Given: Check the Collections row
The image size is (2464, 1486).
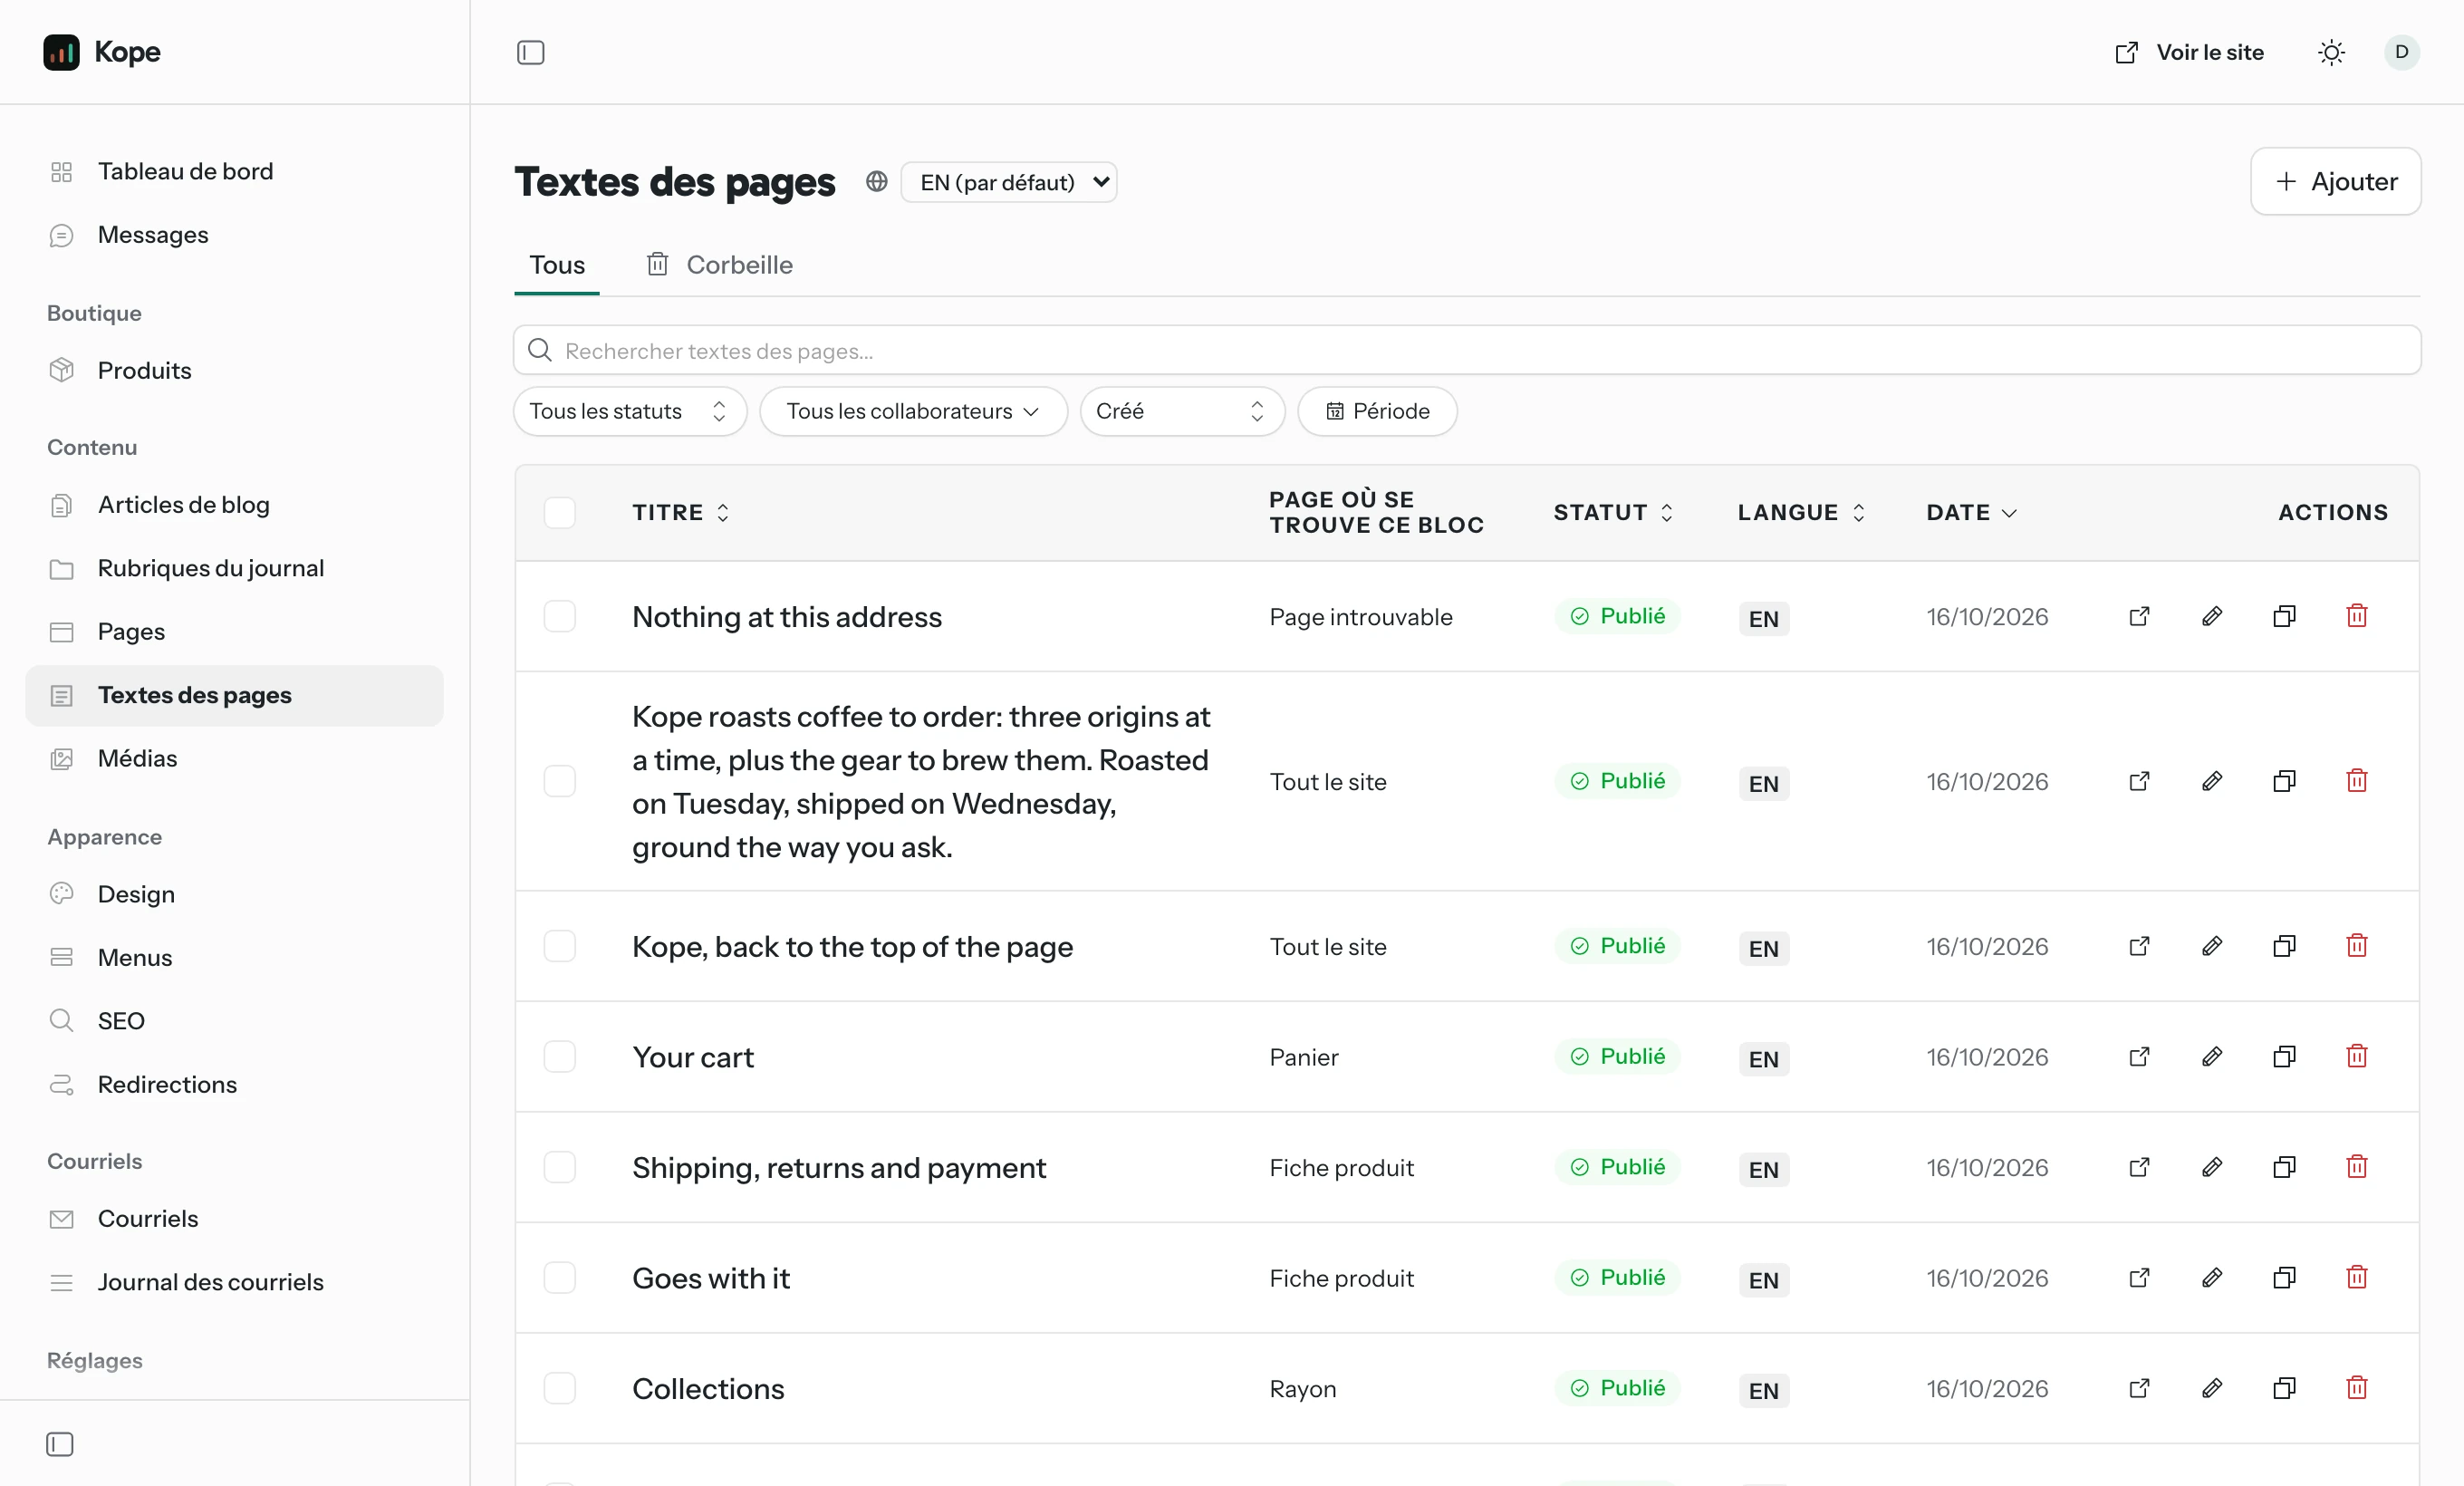Looking at the screenshot, I should (x=559, y=1388).
